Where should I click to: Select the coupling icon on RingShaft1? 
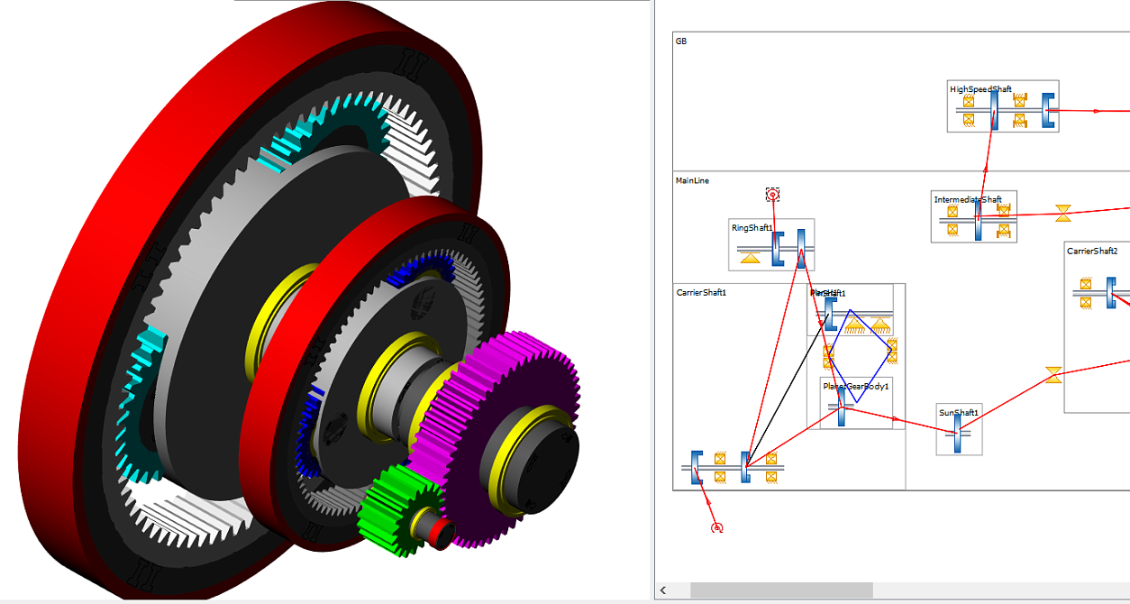click(778, 250)
